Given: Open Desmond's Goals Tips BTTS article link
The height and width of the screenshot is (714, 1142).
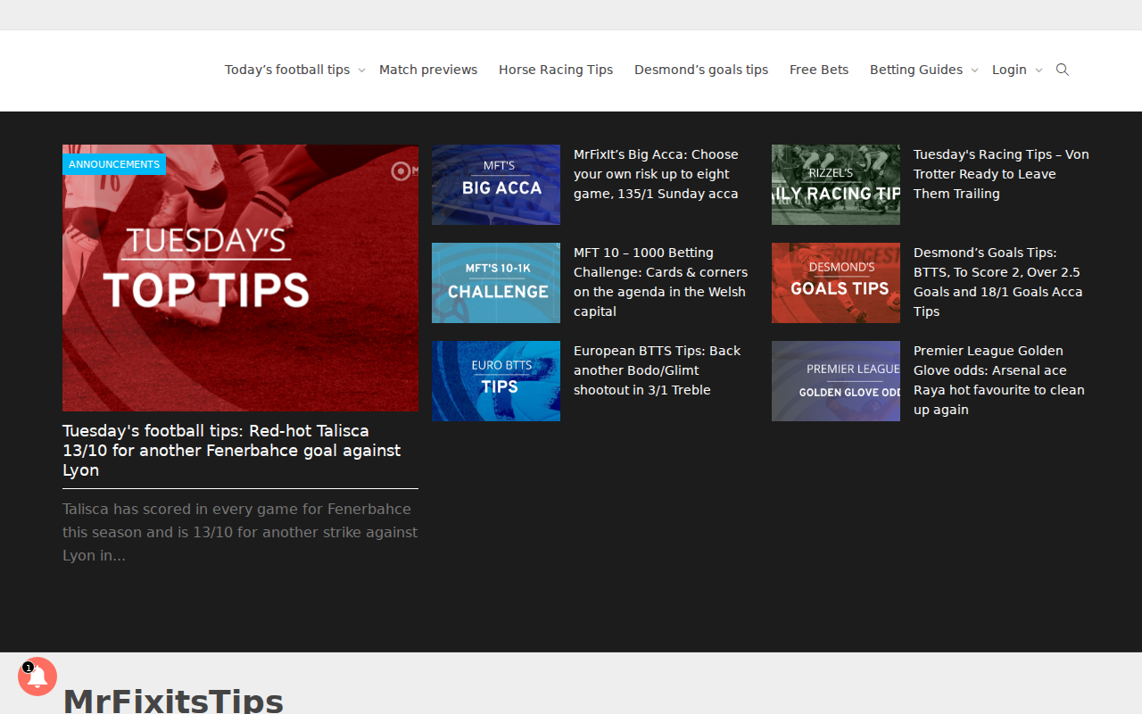Looking at the screenshot, I should click(x=998, y=282).
